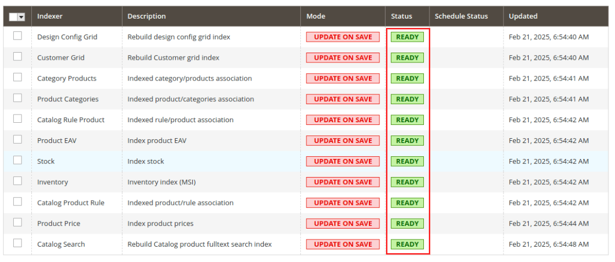
Task: Click 'Inventory index (MSI)' description
Action: point(161,182)
